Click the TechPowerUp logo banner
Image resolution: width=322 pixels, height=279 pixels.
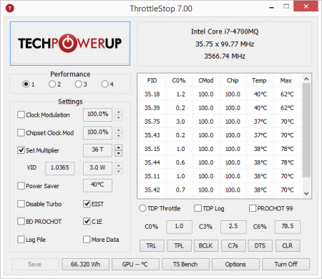pyautogui.click(x=70, y=44)
